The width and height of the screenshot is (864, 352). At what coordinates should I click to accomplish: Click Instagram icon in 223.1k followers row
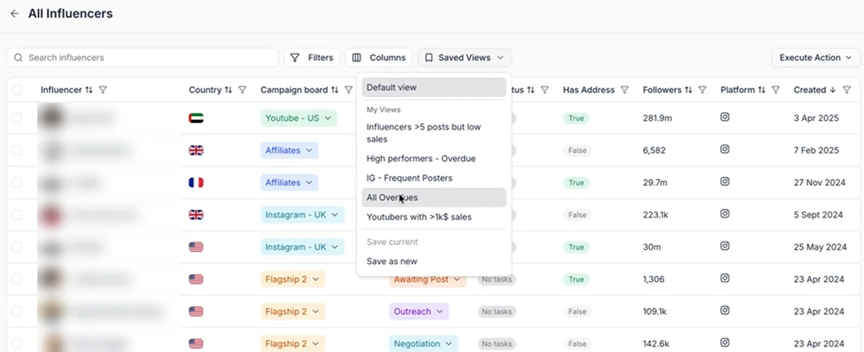pyautogui.click(x=724, y=213)
